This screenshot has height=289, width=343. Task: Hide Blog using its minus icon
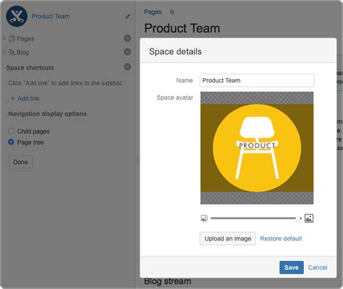127,52
